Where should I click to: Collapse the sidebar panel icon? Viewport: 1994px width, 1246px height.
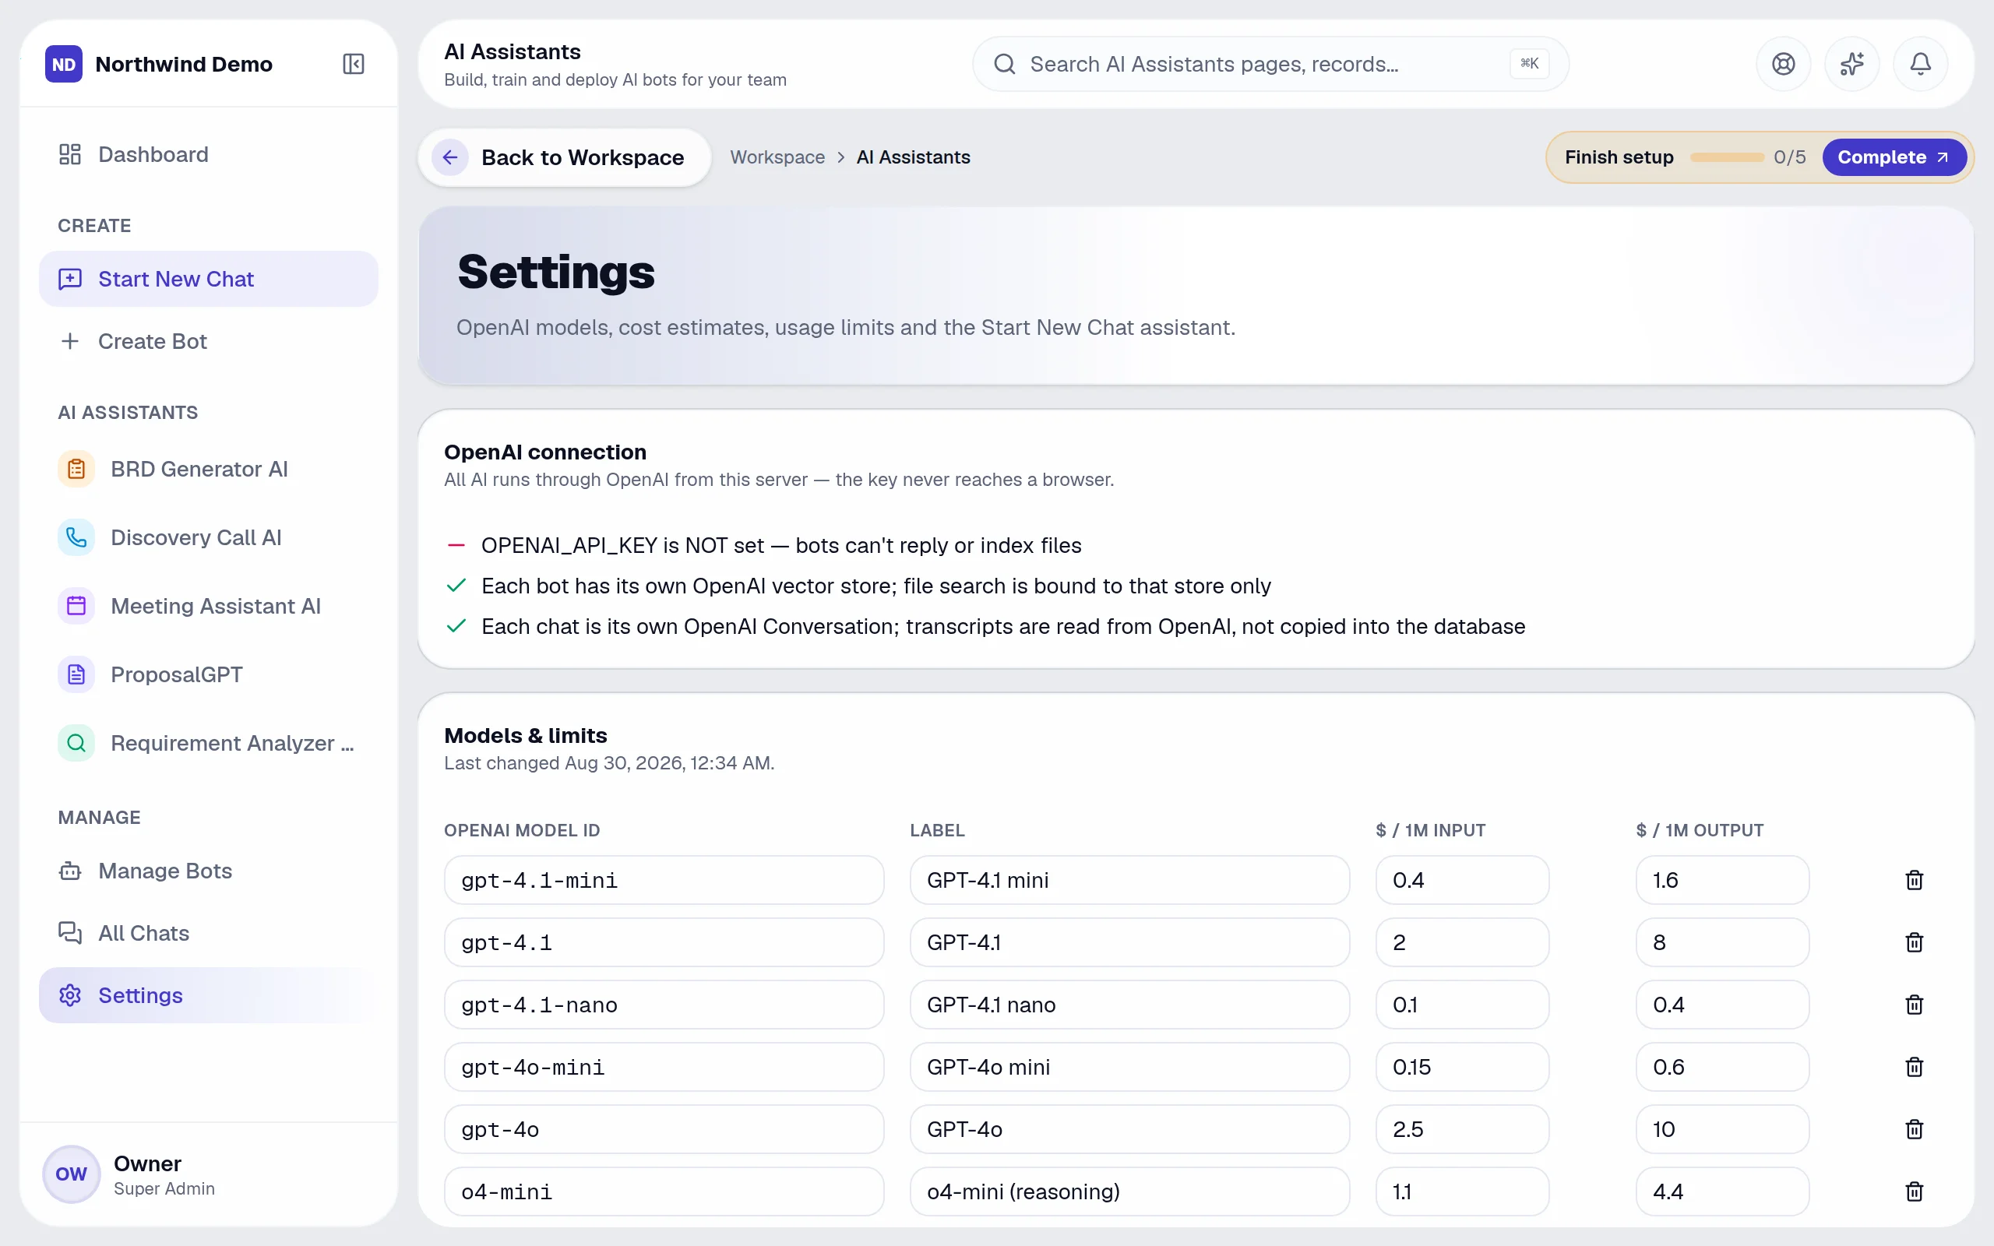354,63
